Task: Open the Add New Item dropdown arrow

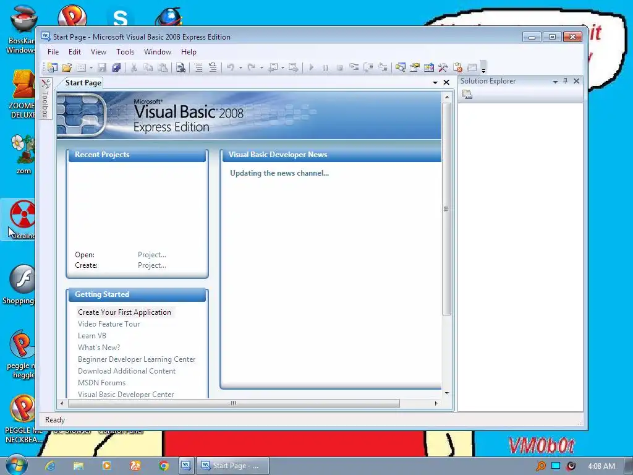Action: click(x=91, y=67)
